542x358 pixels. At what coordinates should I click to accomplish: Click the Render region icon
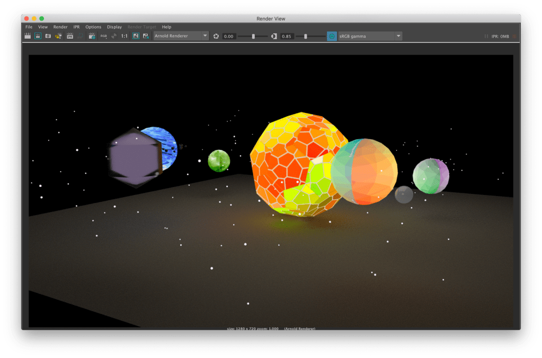(38, 36)
